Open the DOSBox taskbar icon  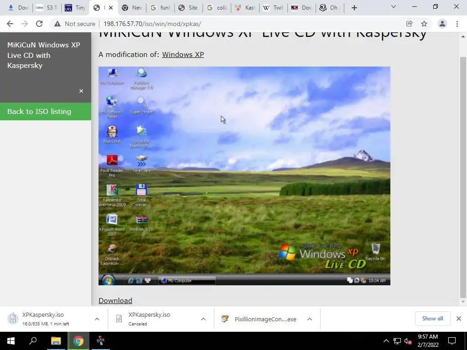pyautogui.click(x=101, y=341)
